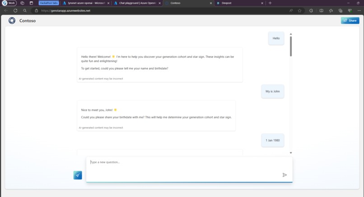Click the chat scrollbar thumb
The width and height of the screenshot is (364, 197).
coord(291,46)
